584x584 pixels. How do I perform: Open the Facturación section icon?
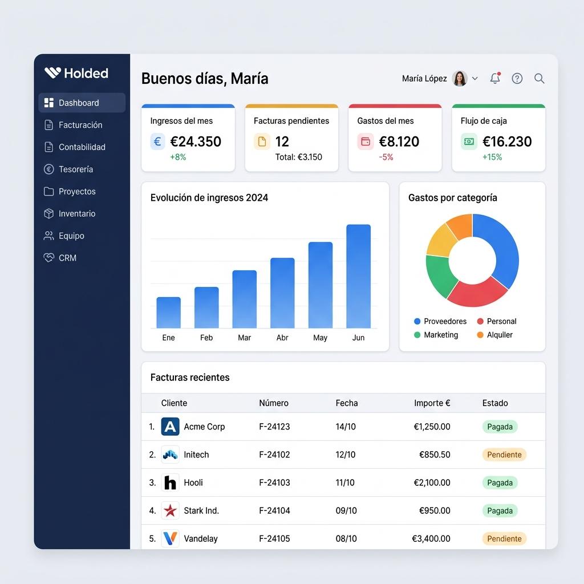click(x=48, y=125)
